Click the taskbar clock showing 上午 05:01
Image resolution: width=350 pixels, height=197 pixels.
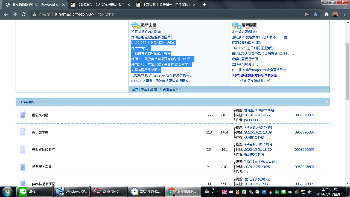pyautogui.click(x=330, y=192)
